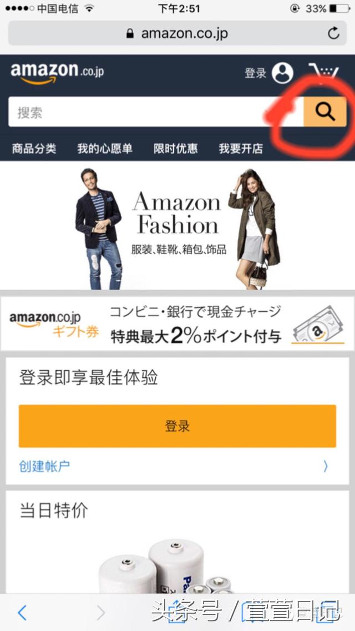Open the ギフト券 gift card banner
The image size is (355, 631).
click(177, 324)
